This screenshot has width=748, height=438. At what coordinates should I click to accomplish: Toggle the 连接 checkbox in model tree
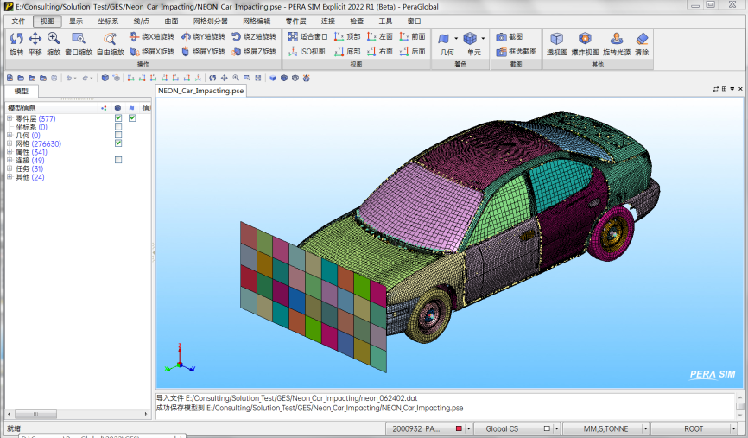pyautogui.click(x=118, y=160)
